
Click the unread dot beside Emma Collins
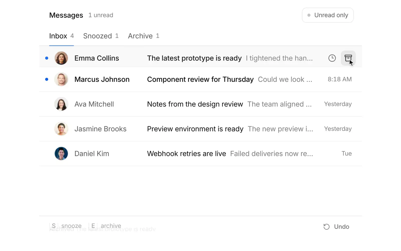click(47, 58)
